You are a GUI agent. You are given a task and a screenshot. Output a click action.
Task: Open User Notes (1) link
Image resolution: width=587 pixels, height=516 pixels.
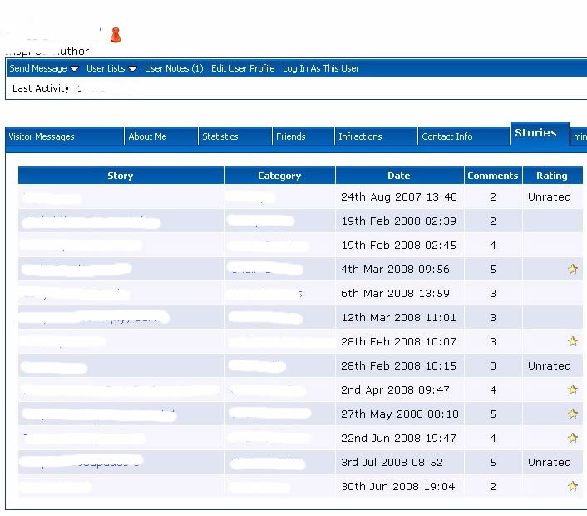174,68
